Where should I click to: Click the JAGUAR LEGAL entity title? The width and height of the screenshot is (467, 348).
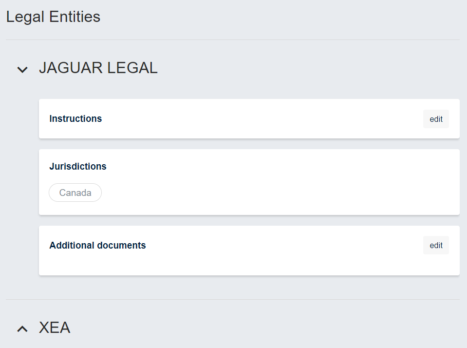[98, 68]
